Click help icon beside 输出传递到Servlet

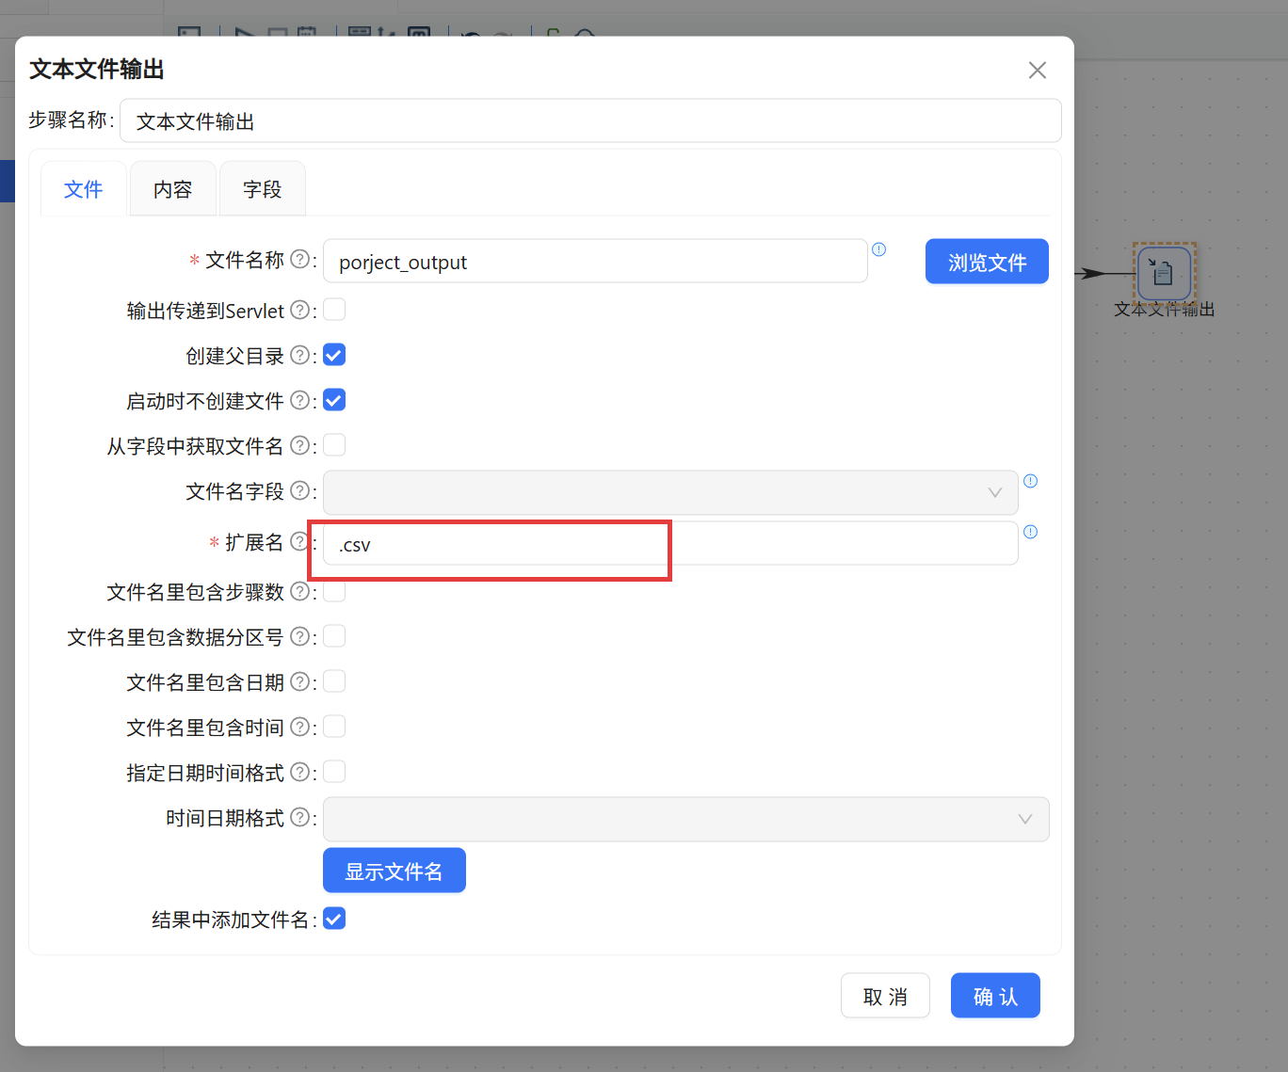point(299,310)
